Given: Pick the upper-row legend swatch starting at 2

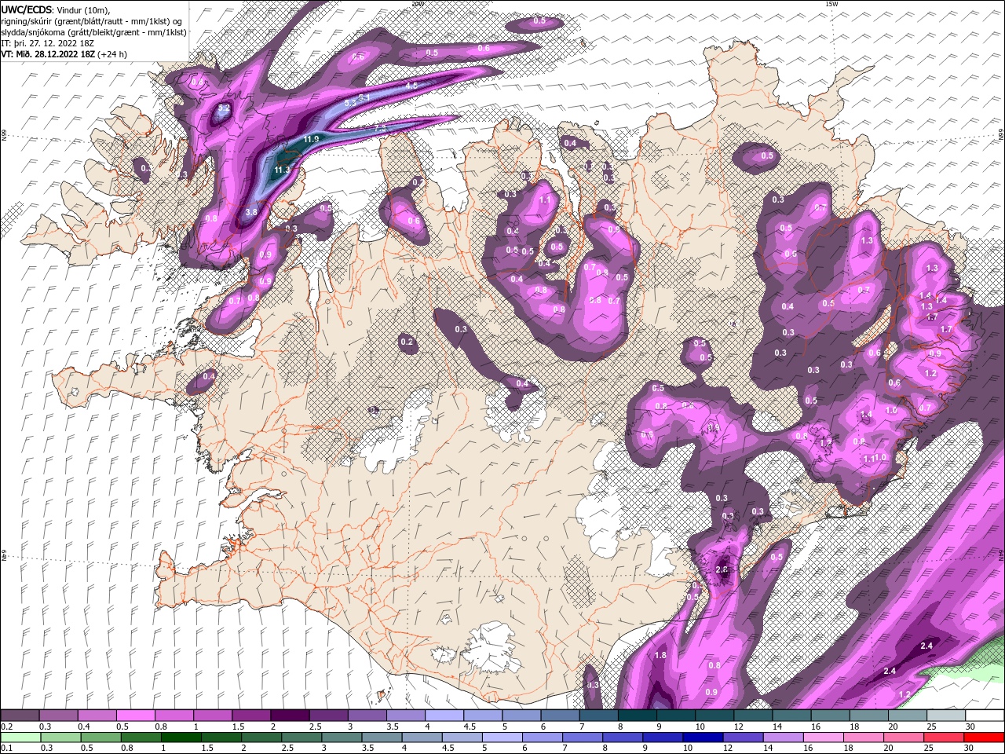Looking at the screenshot, I should pos(290,716).
